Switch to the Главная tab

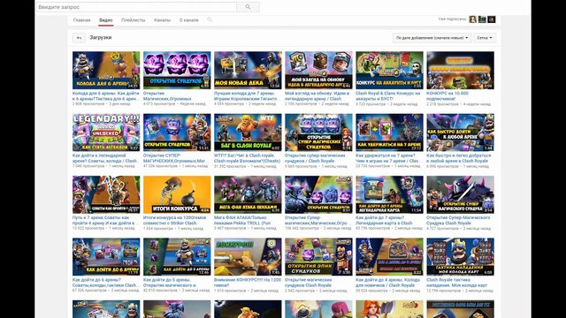[x=82, y=20]
